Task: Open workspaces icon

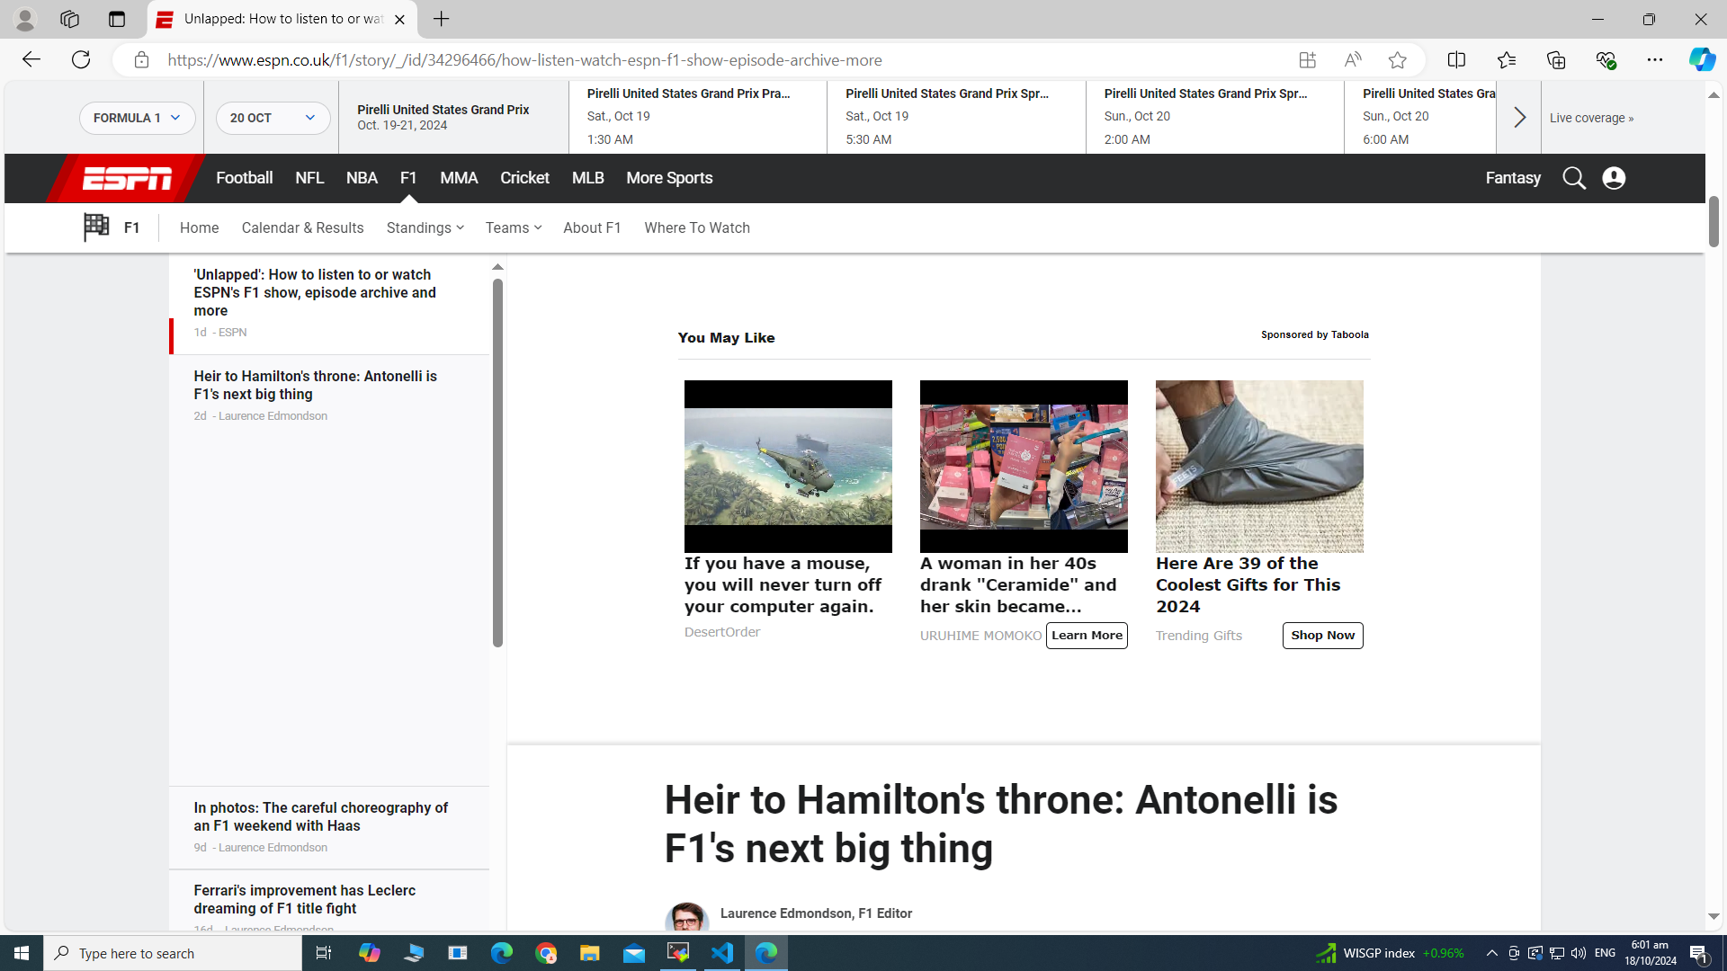Action: point(69,19)
